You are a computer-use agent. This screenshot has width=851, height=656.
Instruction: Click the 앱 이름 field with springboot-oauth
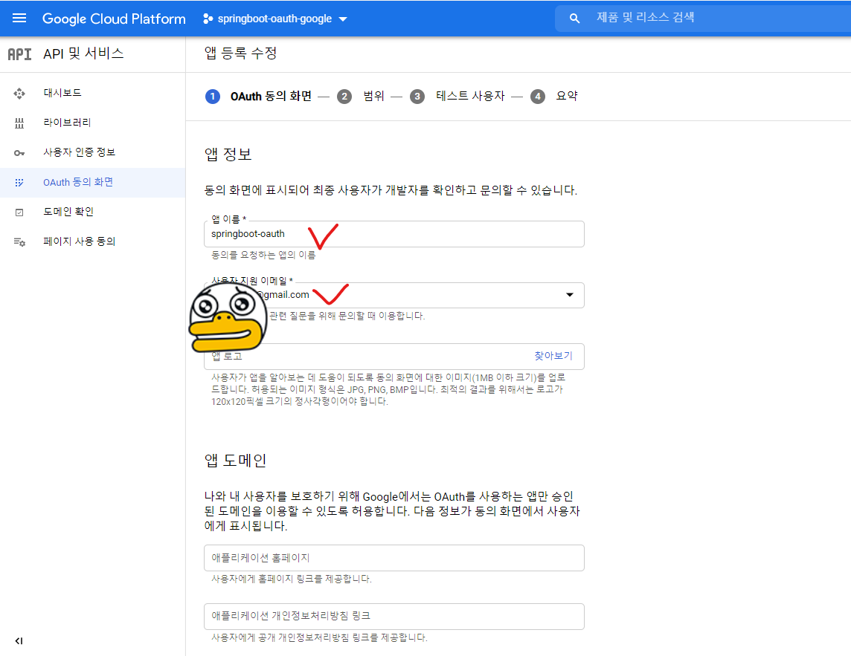[x=394, y=234]
